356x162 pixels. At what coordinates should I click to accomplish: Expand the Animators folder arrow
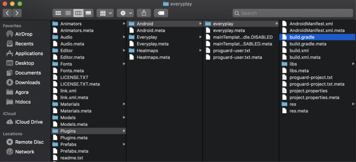124,24
